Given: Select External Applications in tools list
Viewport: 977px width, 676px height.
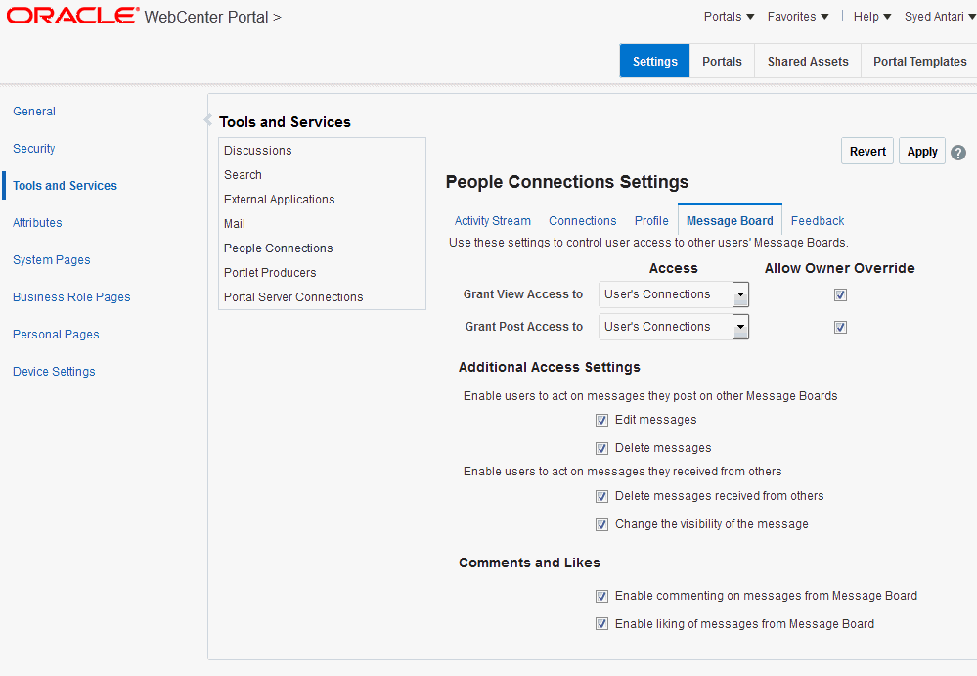Looking at the screenshot, I should tap(322, 200).
